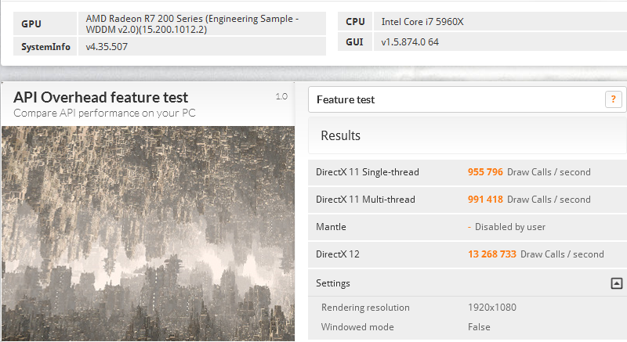
Task: Click the Mantle "Disabled by user" status
Action: pos(509,227)
